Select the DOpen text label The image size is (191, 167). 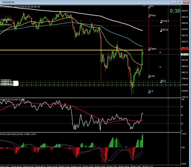click(x=152, y=49)
